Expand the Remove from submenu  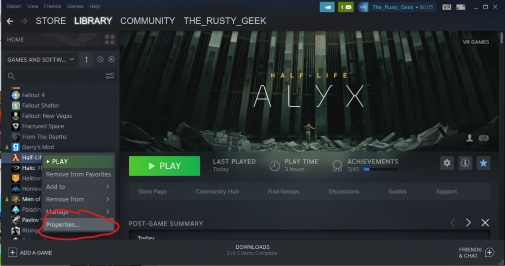[x=78, y=199]
